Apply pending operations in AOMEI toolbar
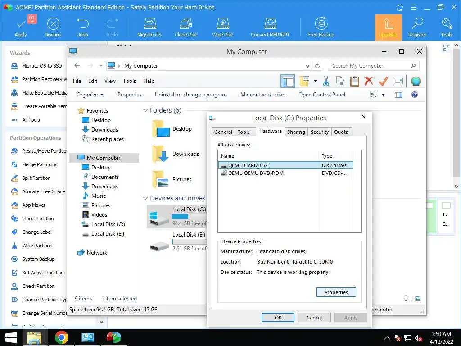Viewport: 461px width, 346px height. tap(21, 27)
